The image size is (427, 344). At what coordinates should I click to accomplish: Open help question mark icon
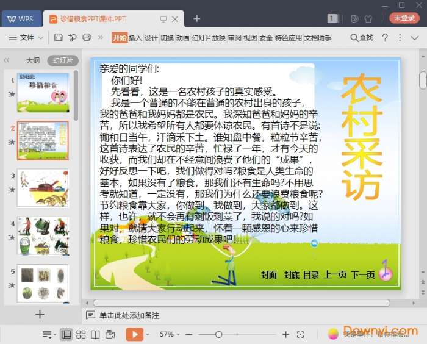pyautogui.click(x=385, y=38)
